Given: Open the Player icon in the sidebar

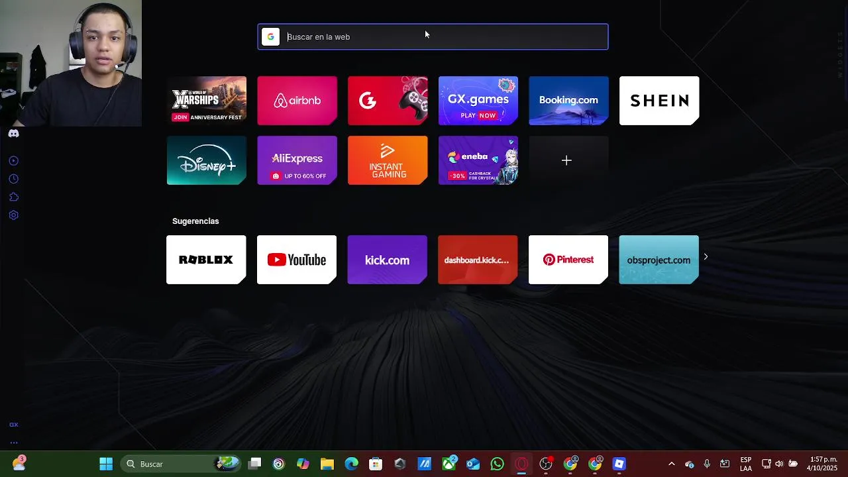Looking at the screenshot, I should (x=13, y=161).
